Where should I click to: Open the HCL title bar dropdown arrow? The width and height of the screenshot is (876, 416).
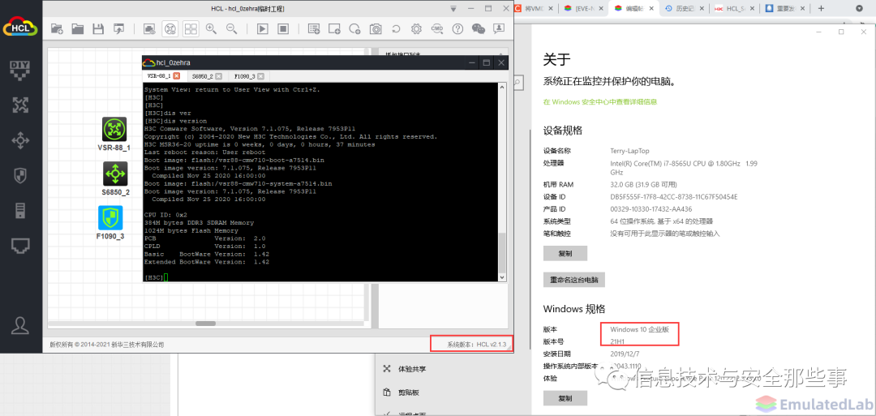click(453, 9)
